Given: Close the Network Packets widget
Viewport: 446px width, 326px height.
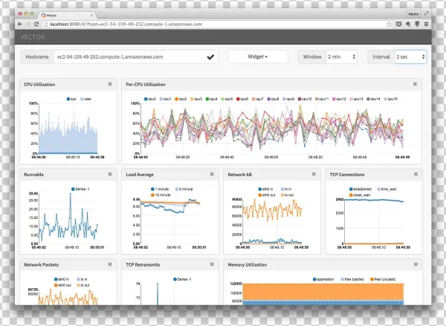Looking at the screenshot, I should pyautogui.click(x=110, y=264).
